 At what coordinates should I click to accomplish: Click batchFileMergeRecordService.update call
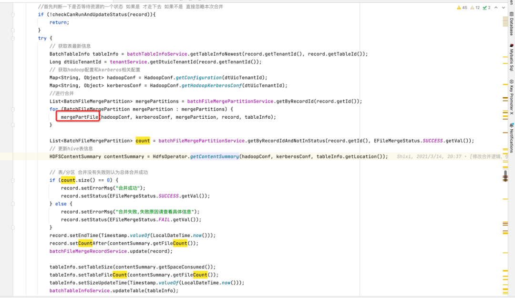[111, 251]
